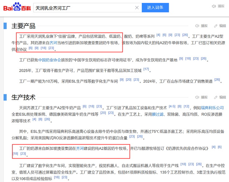Open citation [26] after 牛奶蛋白含量
The height and width of the screenshot is (182, 229).
click(x=140, y=136)
